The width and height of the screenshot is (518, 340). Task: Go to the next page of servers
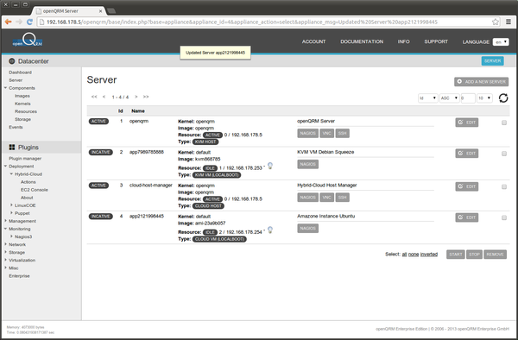[x=136, y=97]
